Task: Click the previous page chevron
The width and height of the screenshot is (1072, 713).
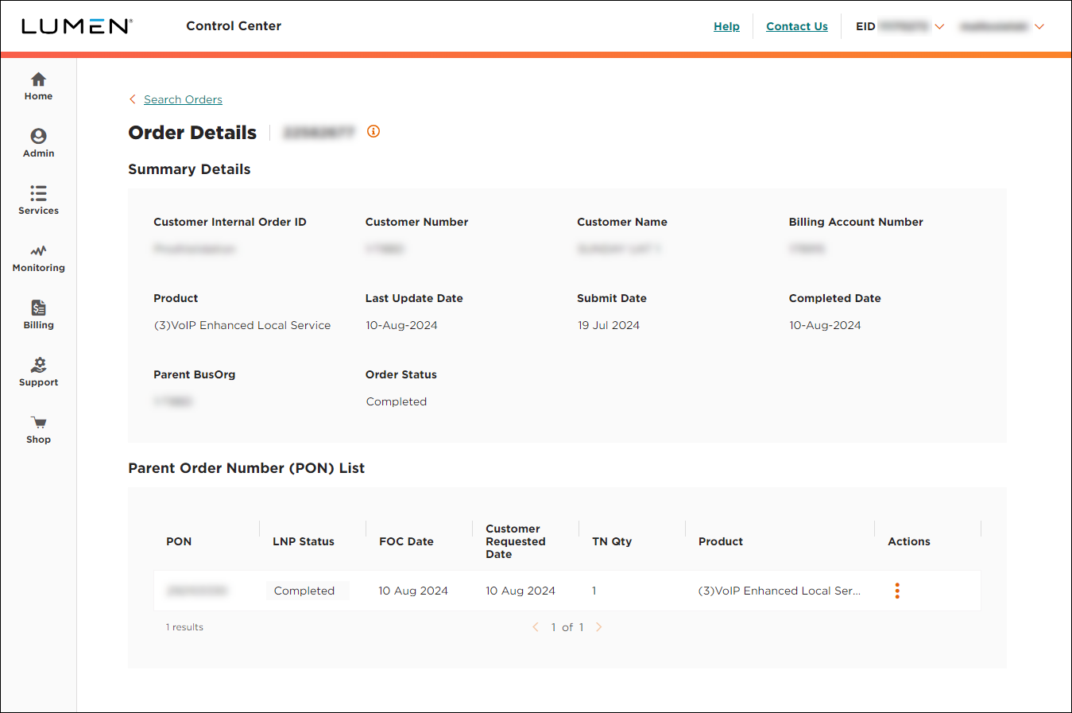Action: [x=536, y=627]
